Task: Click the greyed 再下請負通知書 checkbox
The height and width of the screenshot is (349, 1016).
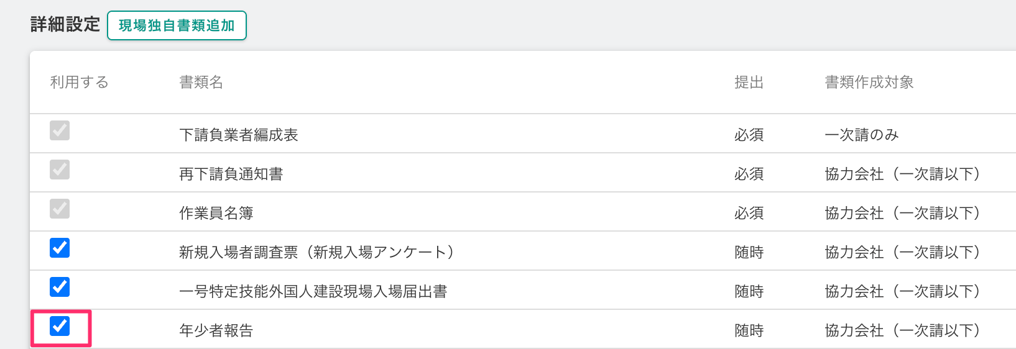Action: pyautogui.click(x=60, y=170)
